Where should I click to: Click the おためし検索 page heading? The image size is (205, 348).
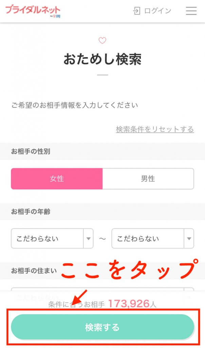(x=102, y=59)
